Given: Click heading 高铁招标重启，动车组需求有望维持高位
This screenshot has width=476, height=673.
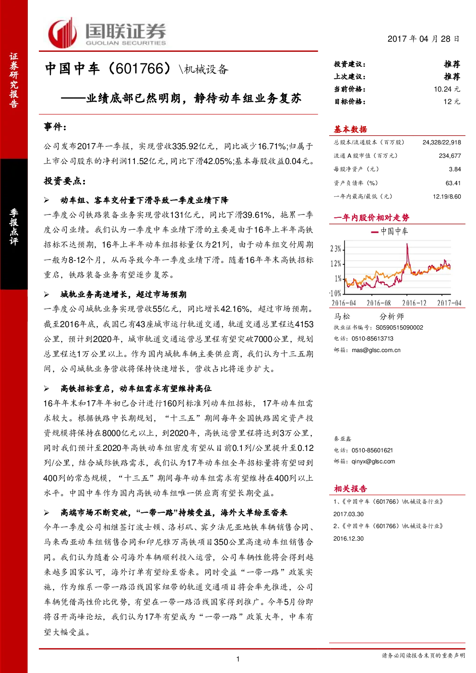Looking at the screenshot, I should 136,389.
